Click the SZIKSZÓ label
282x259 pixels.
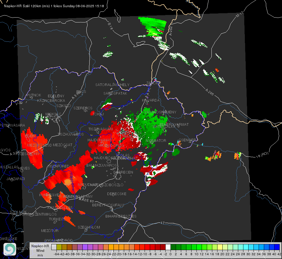64,106
